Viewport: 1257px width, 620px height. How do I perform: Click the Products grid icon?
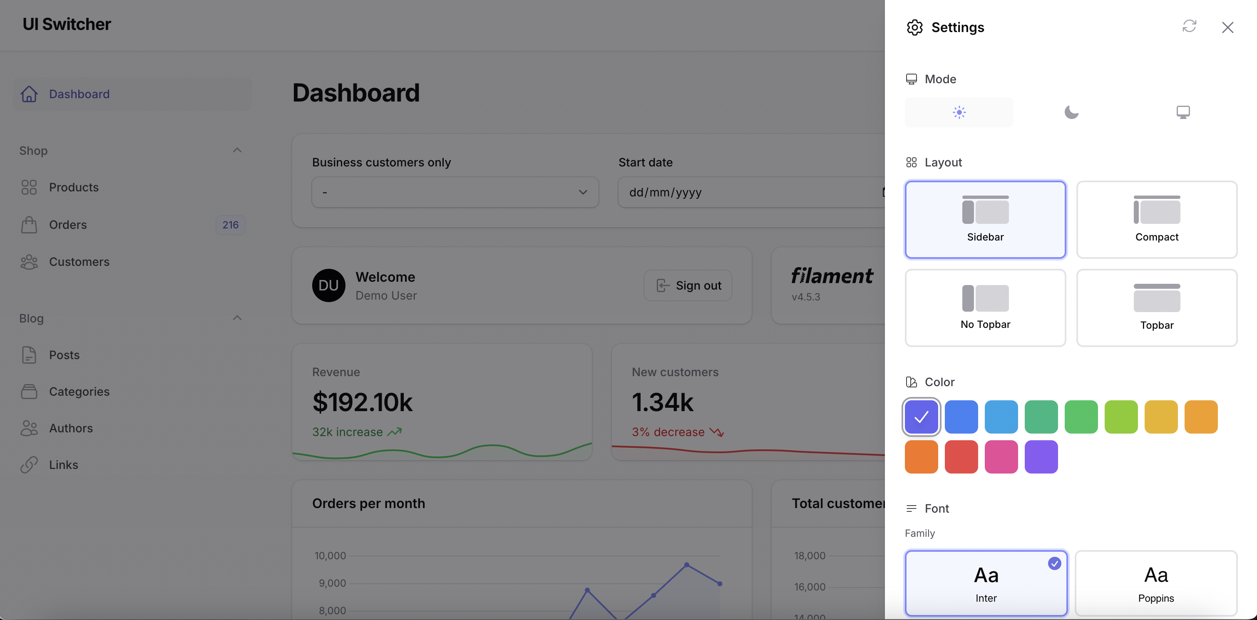click(29, 187)
